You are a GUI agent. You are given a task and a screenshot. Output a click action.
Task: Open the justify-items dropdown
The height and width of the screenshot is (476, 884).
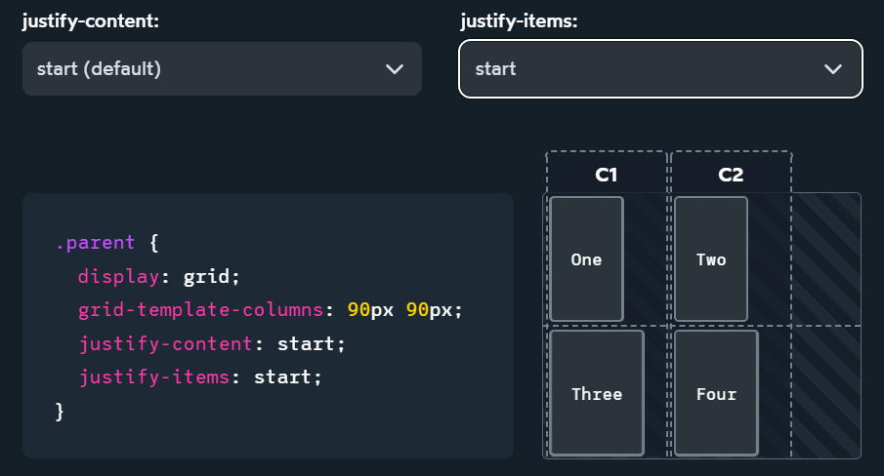pos(660,69)
